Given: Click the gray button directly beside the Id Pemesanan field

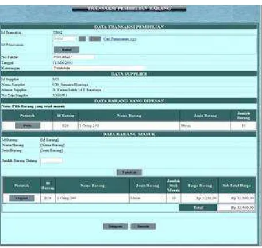Looking at the screenshot, I should tap(82, 39).
